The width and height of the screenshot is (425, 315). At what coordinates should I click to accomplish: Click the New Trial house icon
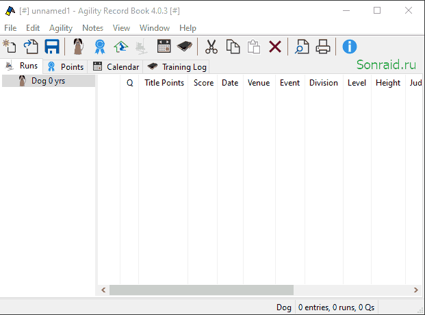tap(121, 47)
